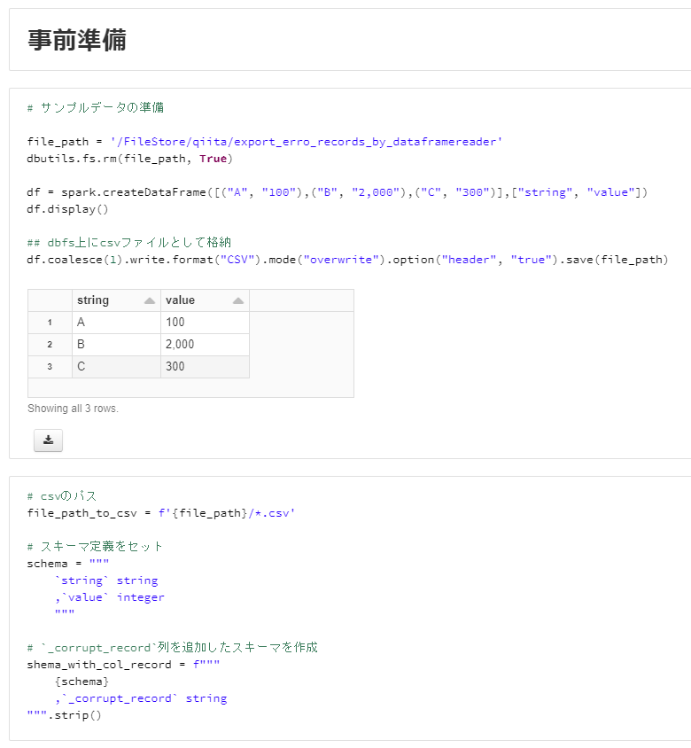Select cell '2,000' in row 2
Image resolution: width=691 pixels, height=748 pixels.
[x=205, y=345]
